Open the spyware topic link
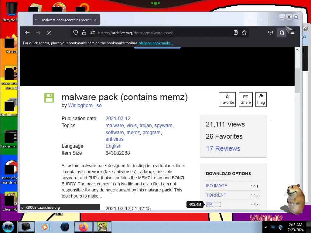311x233 pixels. coord(163,125)
